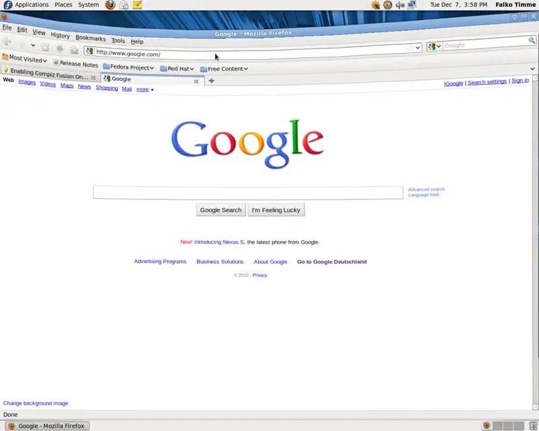This screenshot has height=431, width=539.
Task: Click the Introducing Nexus S link
Action: [219, 242]
